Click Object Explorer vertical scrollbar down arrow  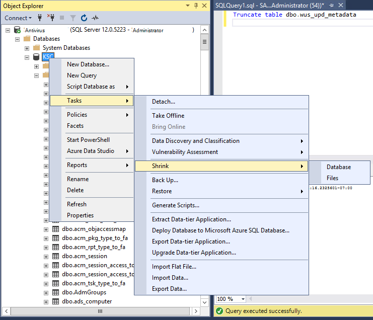click(204, 302)
